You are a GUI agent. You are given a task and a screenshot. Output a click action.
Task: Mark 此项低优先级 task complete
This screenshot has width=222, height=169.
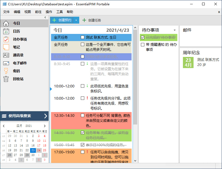(x=82, y=86)
